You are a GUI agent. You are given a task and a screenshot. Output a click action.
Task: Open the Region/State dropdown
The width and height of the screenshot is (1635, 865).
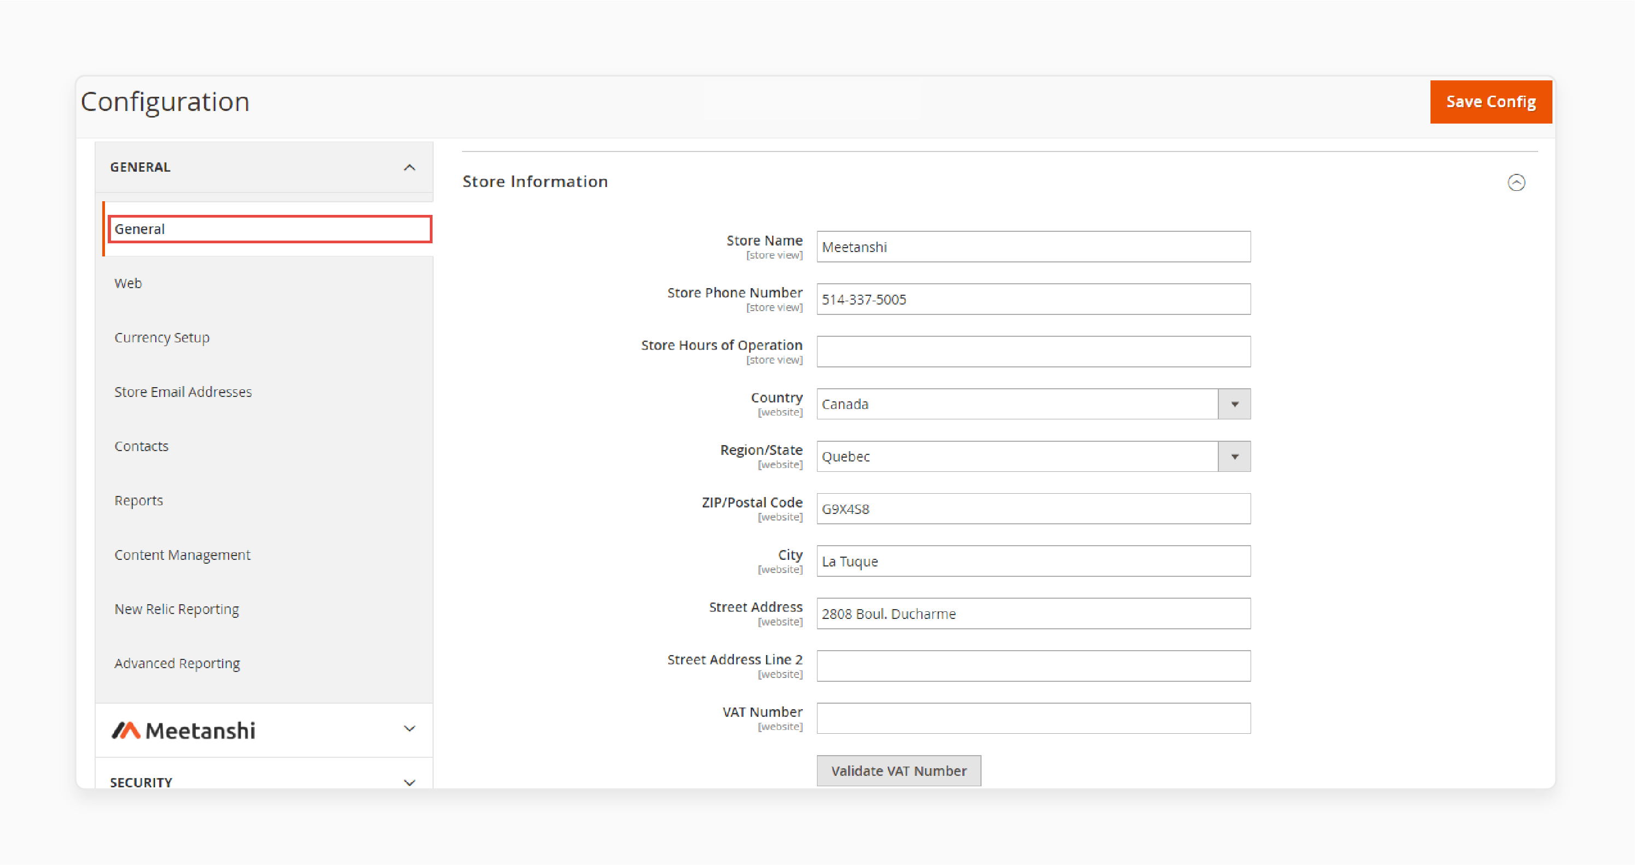coord(1033,457)
